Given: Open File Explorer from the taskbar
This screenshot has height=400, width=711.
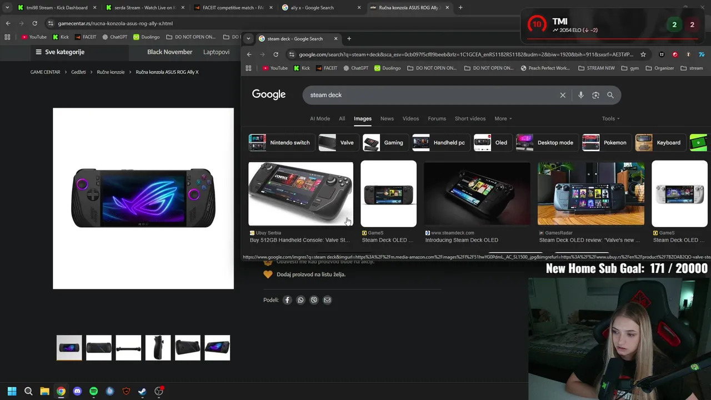Looking at the screenshot, I should click(44, 391).
